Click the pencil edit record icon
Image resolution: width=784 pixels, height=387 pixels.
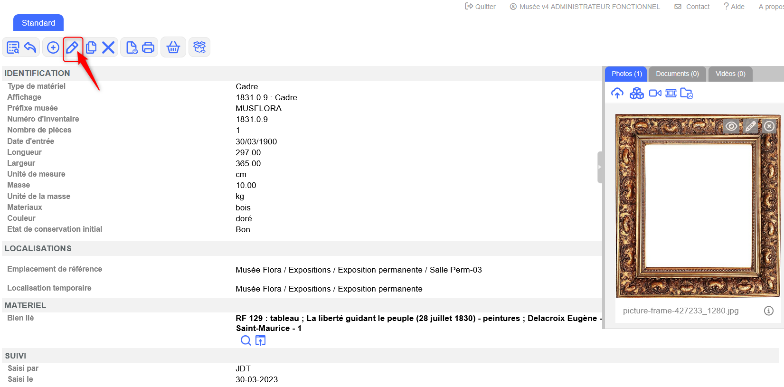pos(72,47)
